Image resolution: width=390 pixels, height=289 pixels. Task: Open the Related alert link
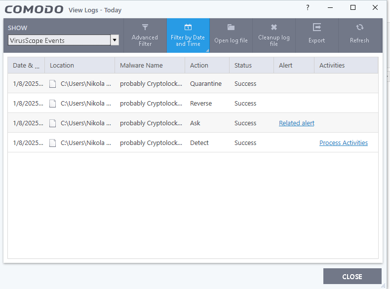click(x=297, y=123)
